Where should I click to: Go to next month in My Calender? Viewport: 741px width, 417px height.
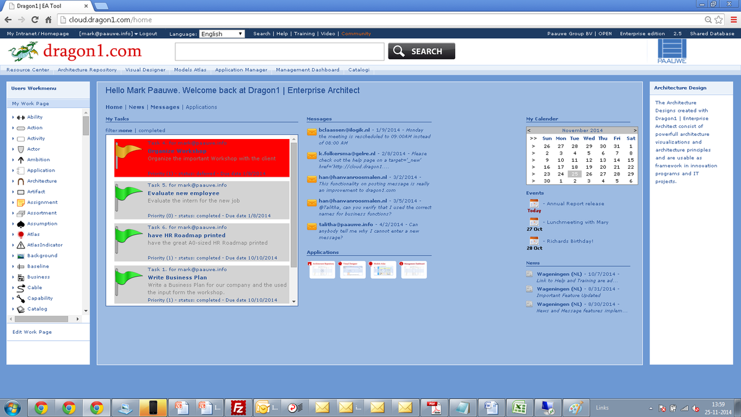tap(635, 130)
